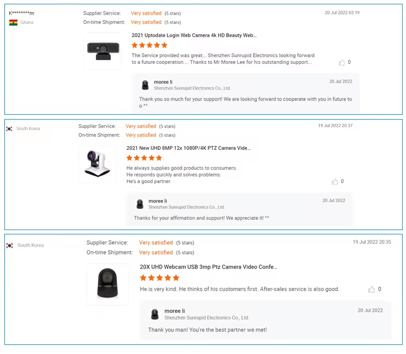Open '2021 New UHD 8MP 12x' product link

188,148
